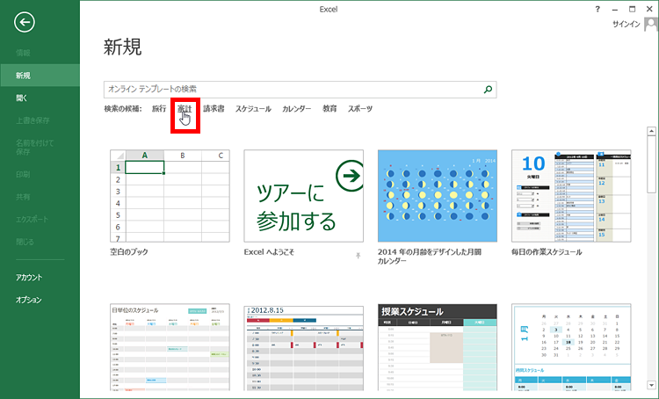
Task: Pin the Excel へようこそ template
Action: point(358,255)
